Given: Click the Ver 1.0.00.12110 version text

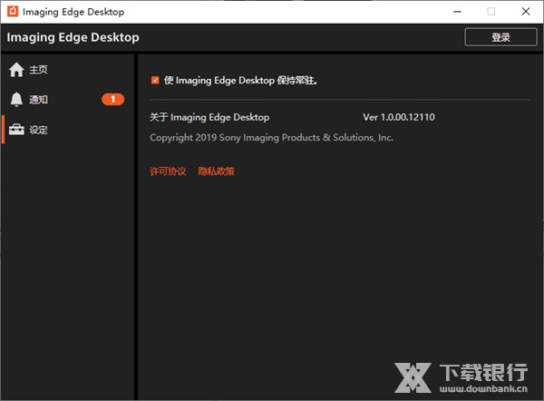Looking at the screenshot, I should [401, 117].
